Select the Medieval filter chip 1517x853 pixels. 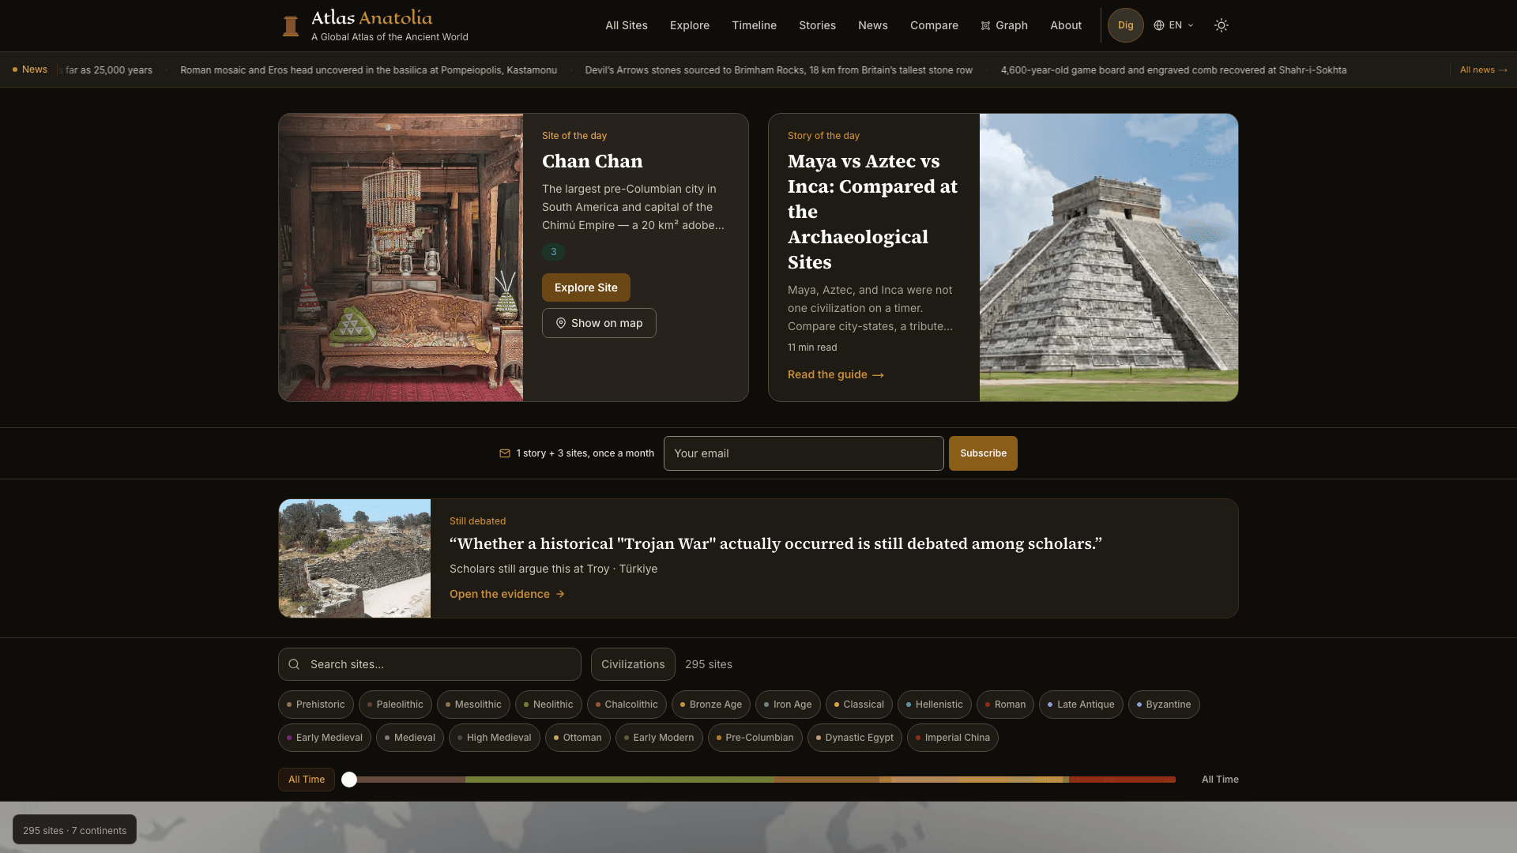409,738
